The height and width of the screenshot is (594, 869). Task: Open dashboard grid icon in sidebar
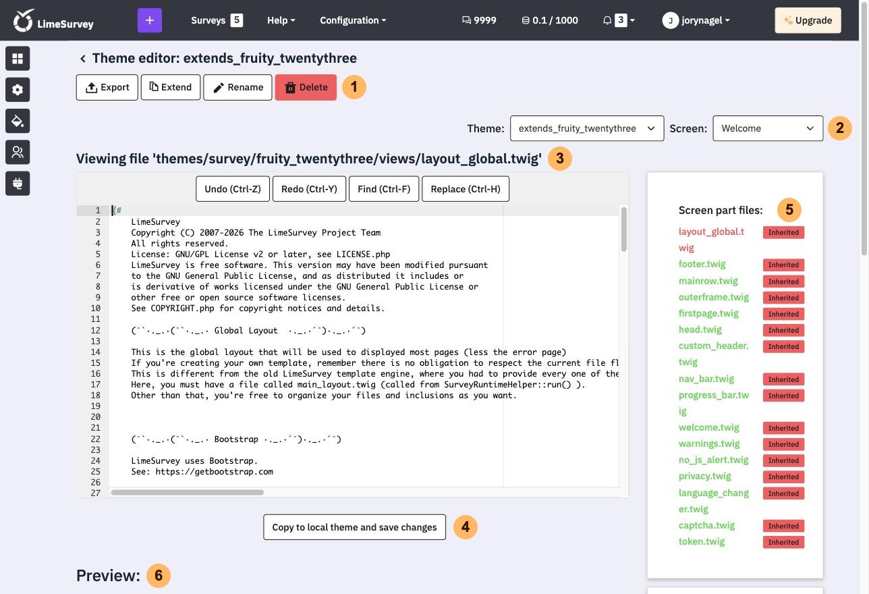pyautogui.click(x=18, y=59)
